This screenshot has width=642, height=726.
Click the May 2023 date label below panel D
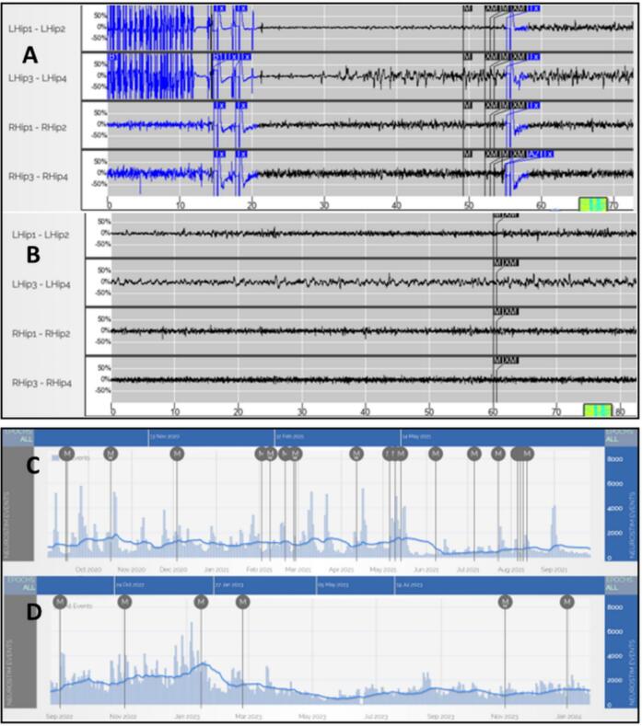(x=312, y=717)
